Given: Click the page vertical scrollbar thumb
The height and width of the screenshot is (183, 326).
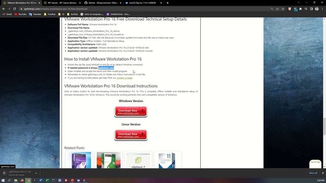Looking at the screenshot, I should [x=324, y=127].
